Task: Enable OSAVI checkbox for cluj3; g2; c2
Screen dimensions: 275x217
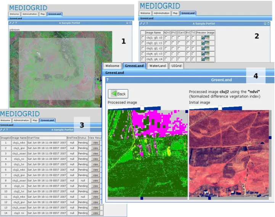Action: pyautogui.click(x=179, y=48)
